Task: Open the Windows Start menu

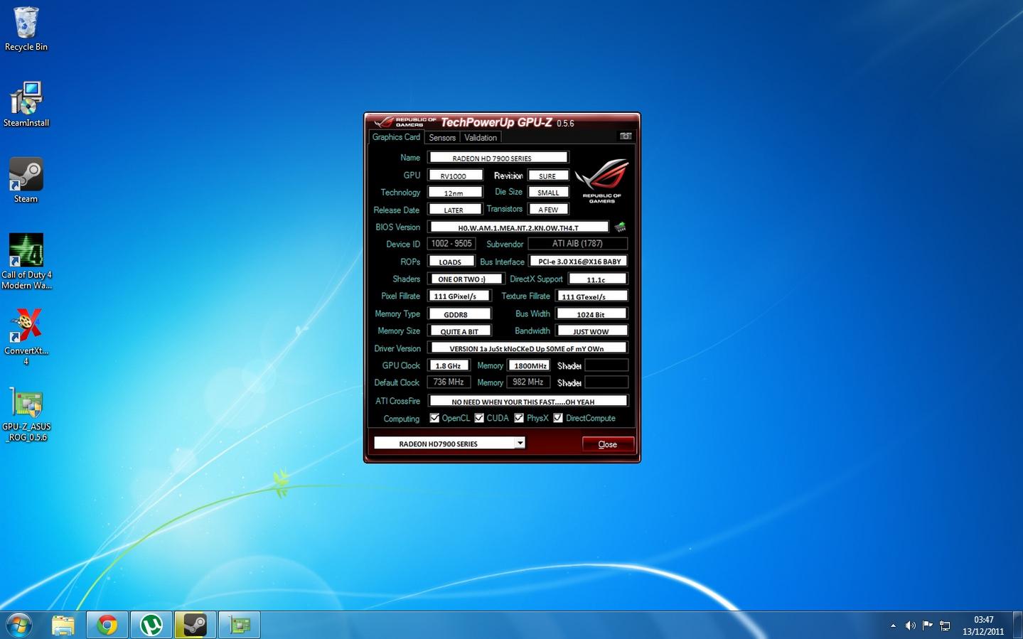Action: tap(18, 625)
